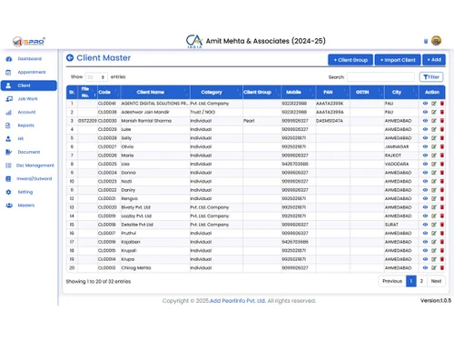Open the HR sidebar item
The width and height of the screenshot is (454, 341).
(29, 139)
